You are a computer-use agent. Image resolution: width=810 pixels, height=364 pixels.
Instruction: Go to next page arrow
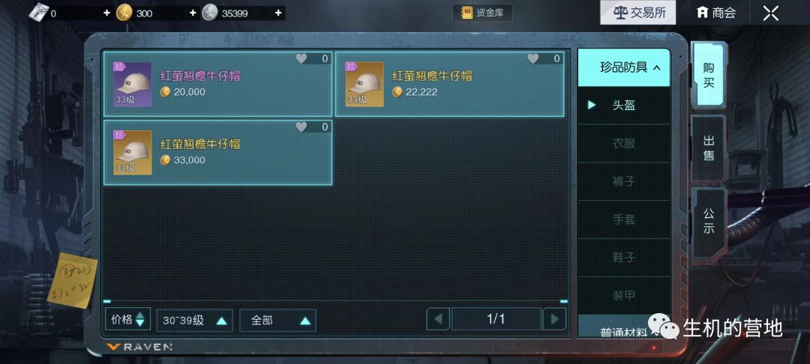tap(554, 319)
